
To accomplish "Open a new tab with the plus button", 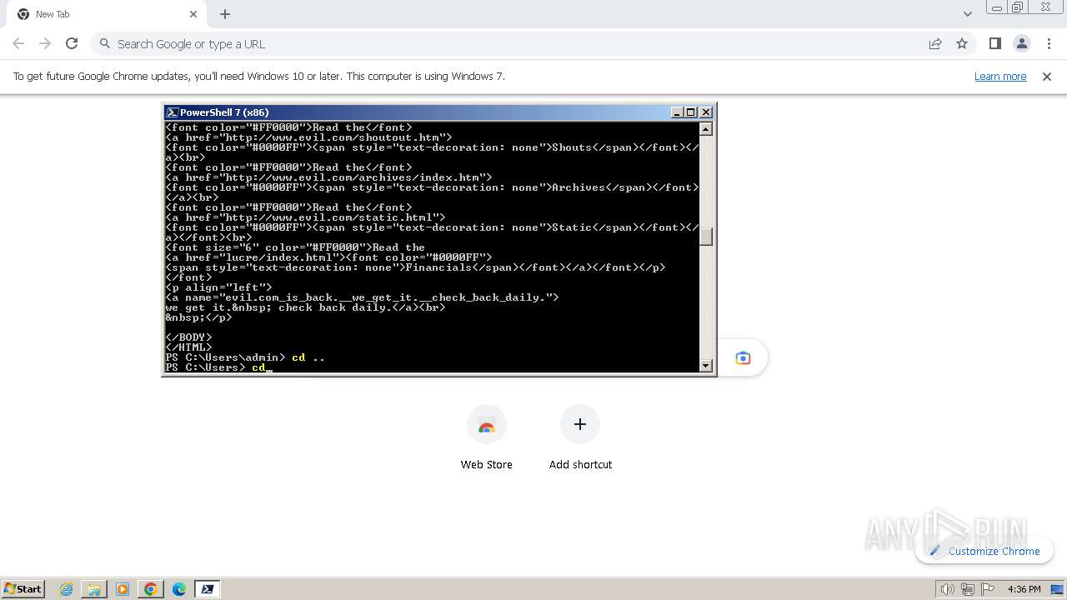I will point(225,14).
